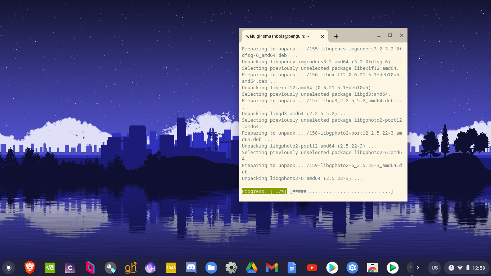This screenshot has width=491, height=276.
Task: Launch YouTube
Action: pos(312,268)
